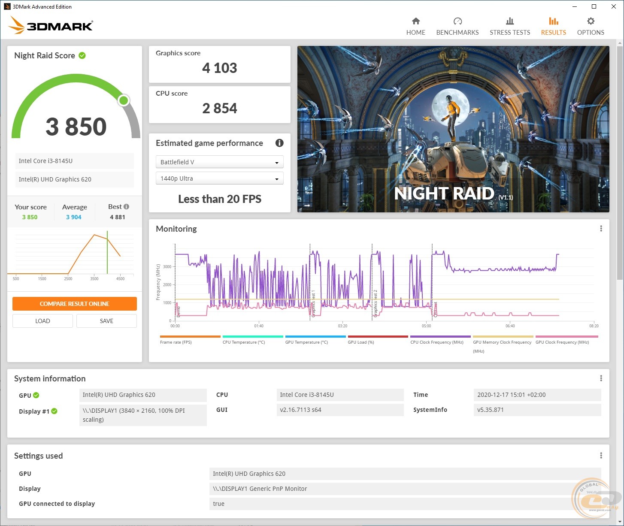Image resolution: width=624 pixels, height=526 pixels.
Task: Click the green validation check by Night Raid Score
Action: click(x=82, y=55)
